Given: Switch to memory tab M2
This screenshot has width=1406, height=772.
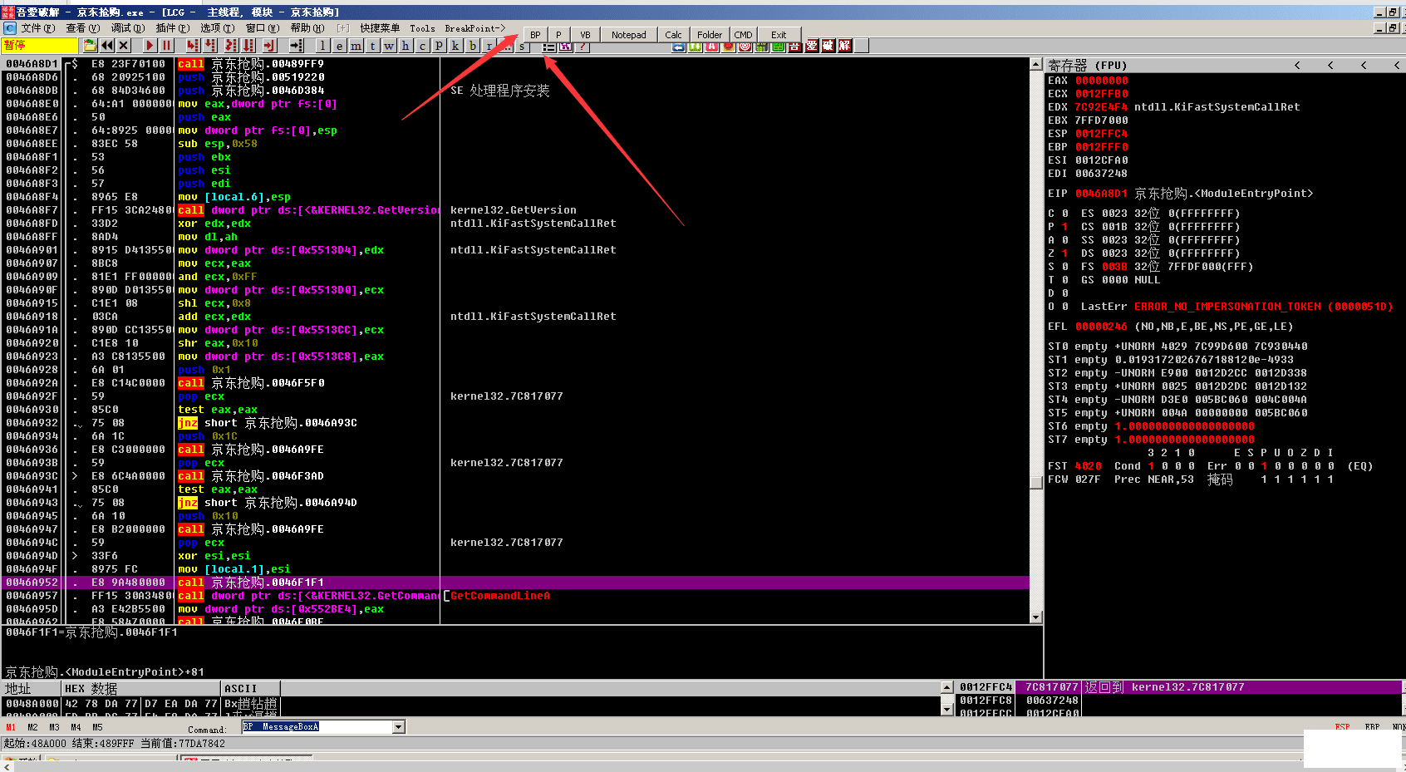Looking at the screenshot, I should tap(32, 727).
